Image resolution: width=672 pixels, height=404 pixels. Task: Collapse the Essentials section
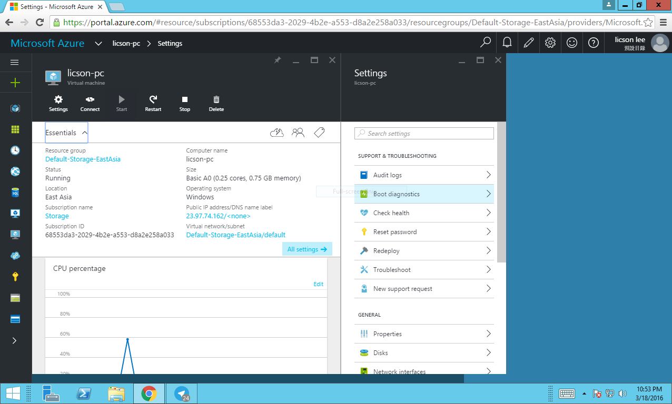click(66, 133)
